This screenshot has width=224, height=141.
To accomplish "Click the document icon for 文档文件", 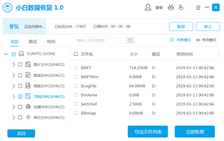I will point(28,96).
